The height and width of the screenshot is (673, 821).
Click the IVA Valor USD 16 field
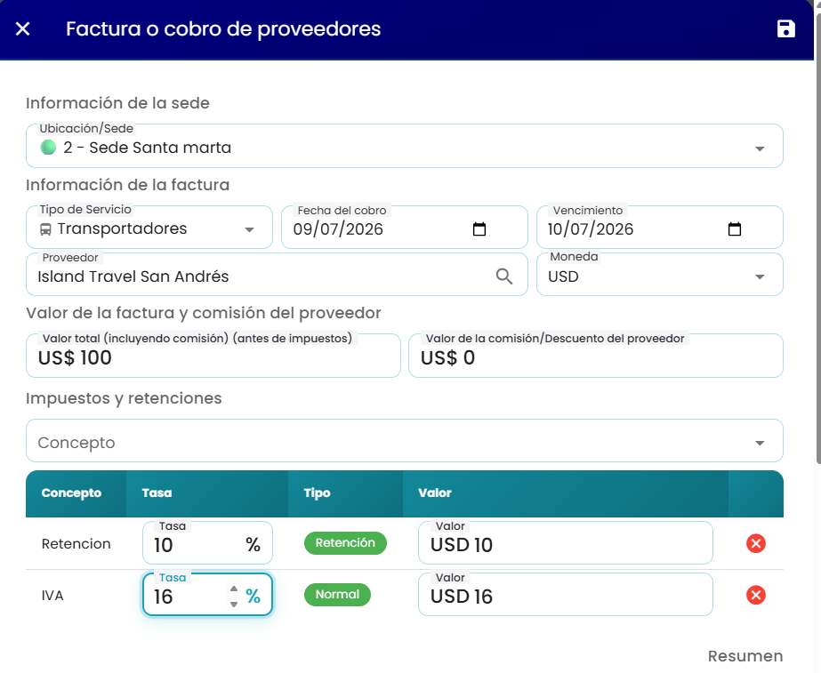566,595
